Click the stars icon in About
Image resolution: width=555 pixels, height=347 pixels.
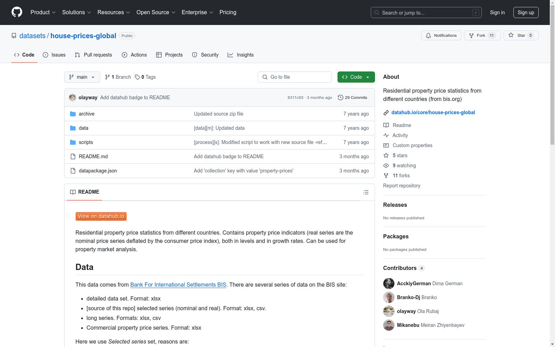pyautogui.click(x=386, y=155)
